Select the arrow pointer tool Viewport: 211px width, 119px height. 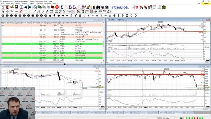(x=3, y=12)
